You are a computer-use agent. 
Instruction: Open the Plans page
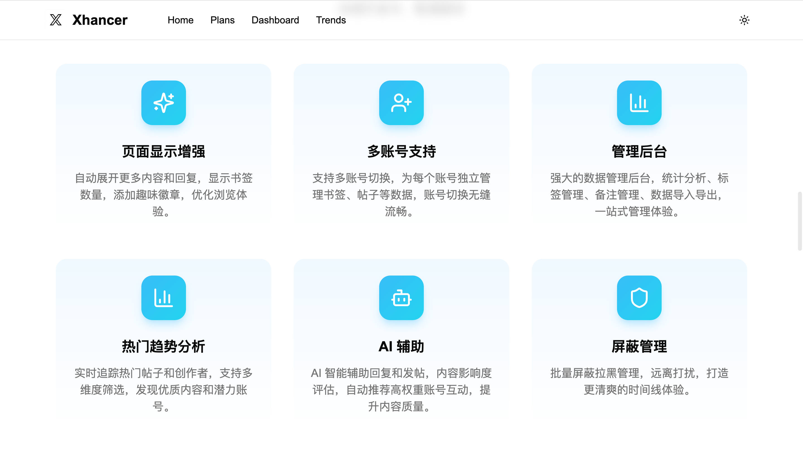pos(222,20)
